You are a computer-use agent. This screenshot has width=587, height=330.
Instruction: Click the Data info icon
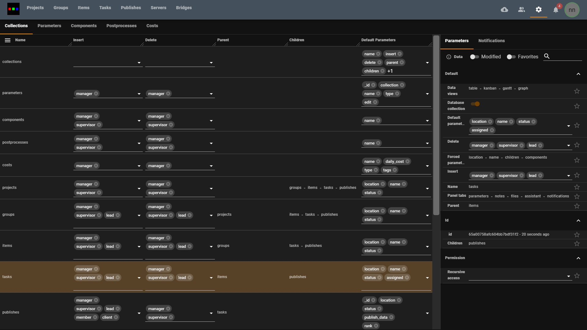(x=449, y=57)
